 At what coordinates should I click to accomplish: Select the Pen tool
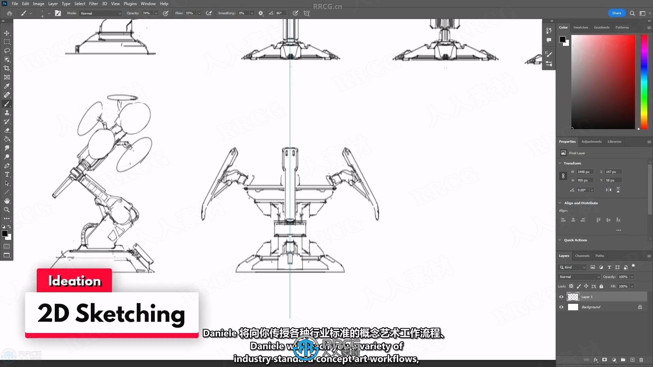7,165
